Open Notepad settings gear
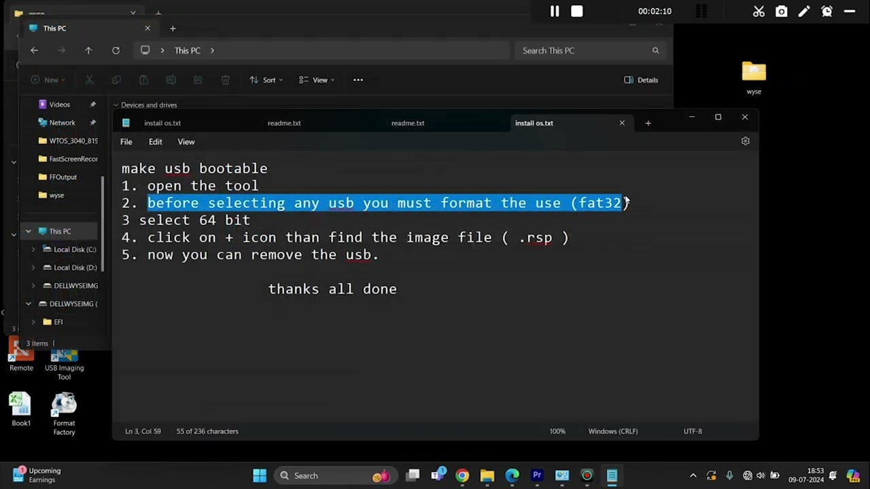 pos(746,141)
